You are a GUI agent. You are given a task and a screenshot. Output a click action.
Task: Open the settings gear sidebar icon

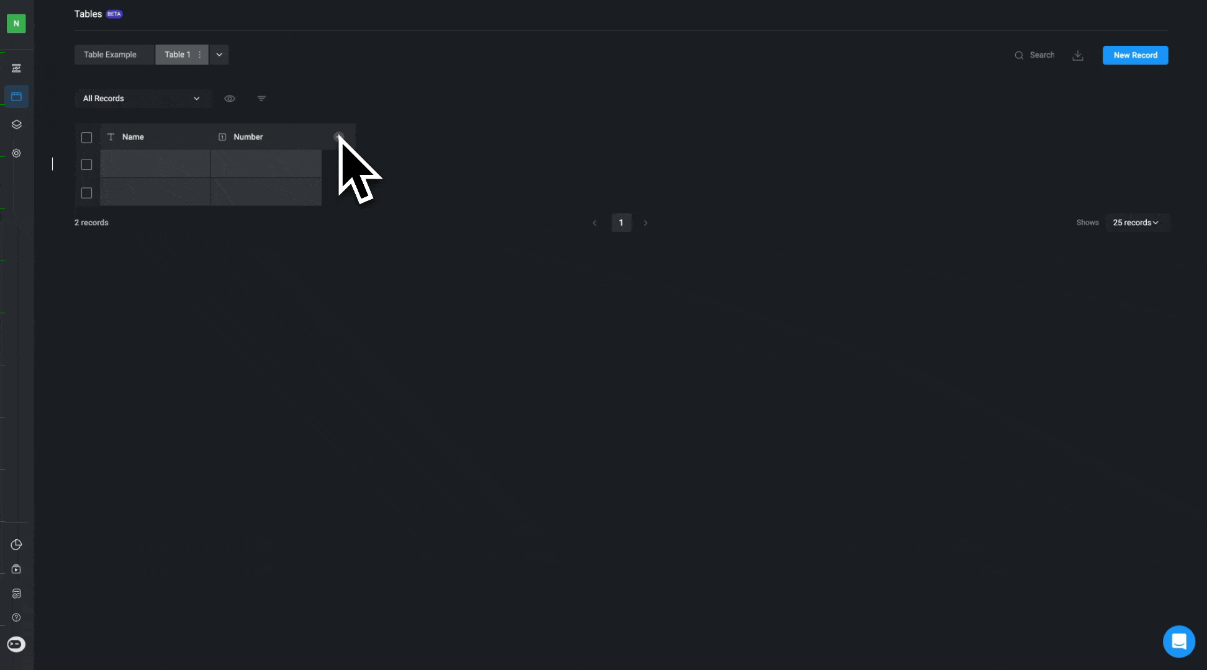[x=16, y=153]
